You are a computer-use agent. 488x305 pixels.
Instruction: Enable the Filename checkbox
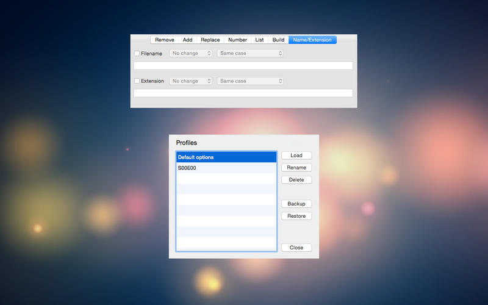pyautogui.click(x=137, y=54)
